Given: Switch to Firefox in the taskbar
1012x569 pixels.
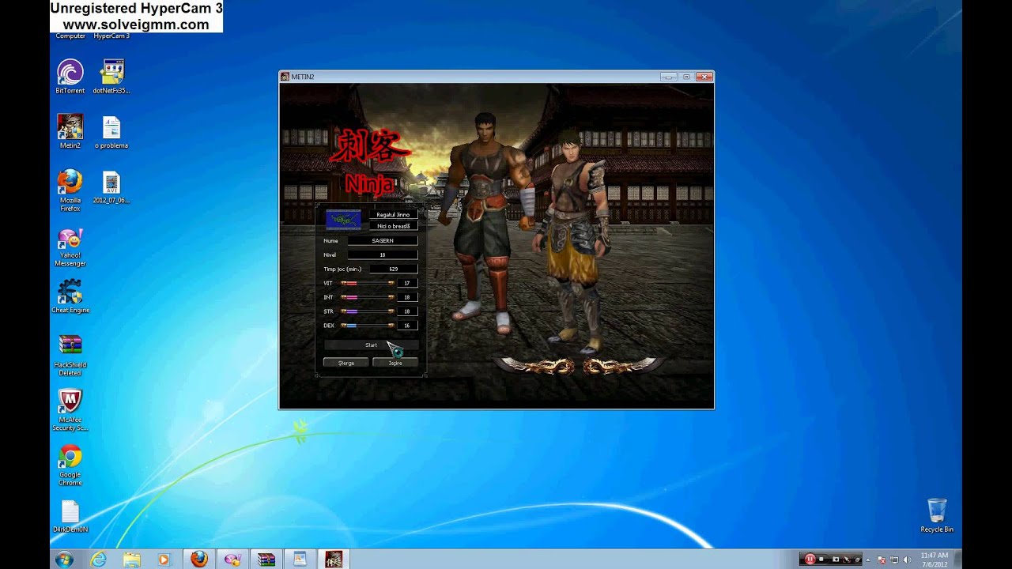Looking at the screenshot, I should tap(198, 559).
